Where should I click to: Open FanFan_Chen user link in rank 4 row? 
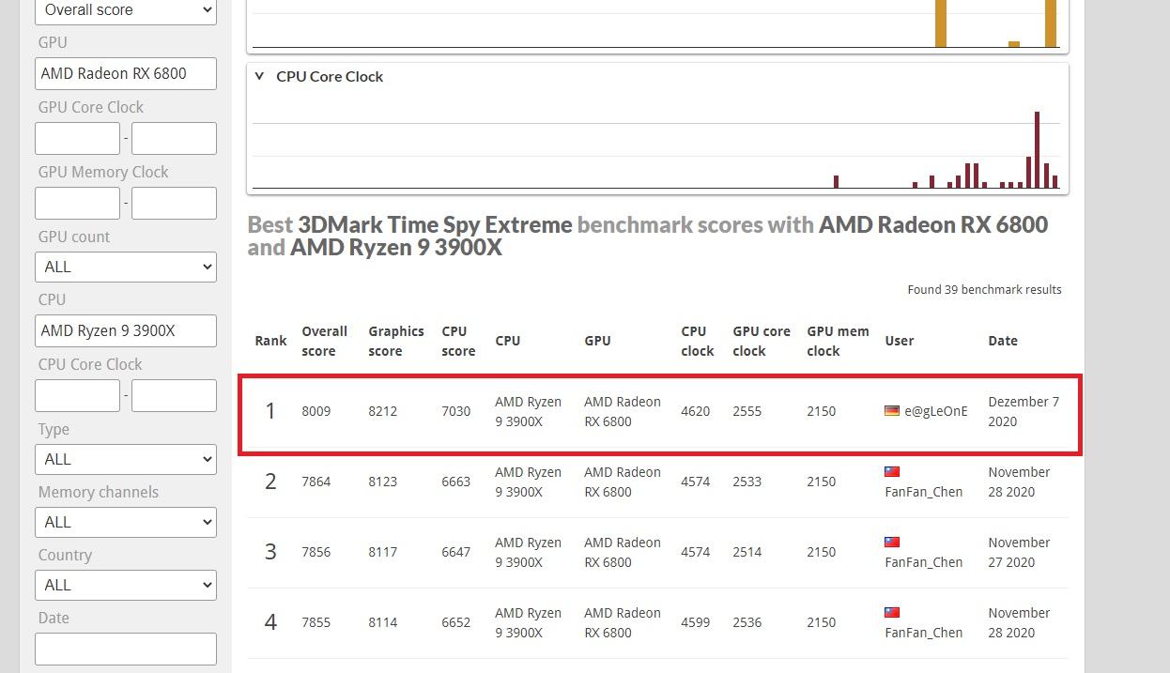(x=923, y=633)
